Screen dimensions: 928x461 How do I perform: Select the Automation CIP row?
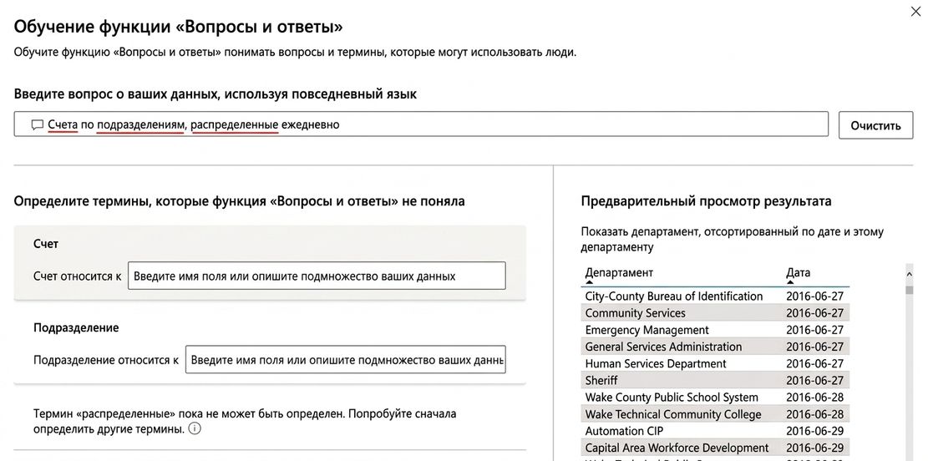coord(715,431)
